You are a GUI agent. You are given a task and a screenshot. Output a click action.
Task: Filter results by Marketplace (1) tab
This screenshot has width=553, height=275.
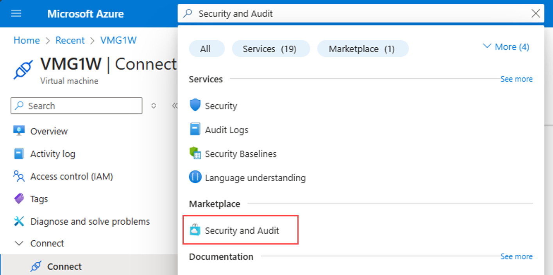click(362, 49)
